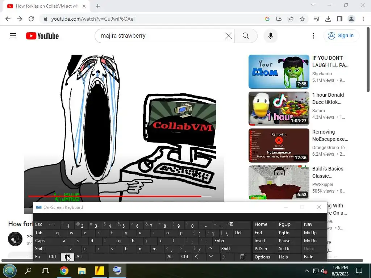Click the page vertical scrollbar
The width and height of the screenshot is (371, 278).
coord(368,60)
